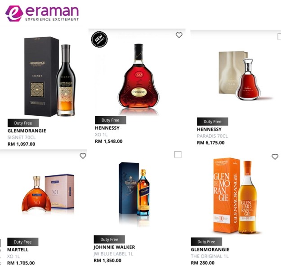
Task: Select the Hennessy Paradis 70CL title
Action: tap(212, 136)
